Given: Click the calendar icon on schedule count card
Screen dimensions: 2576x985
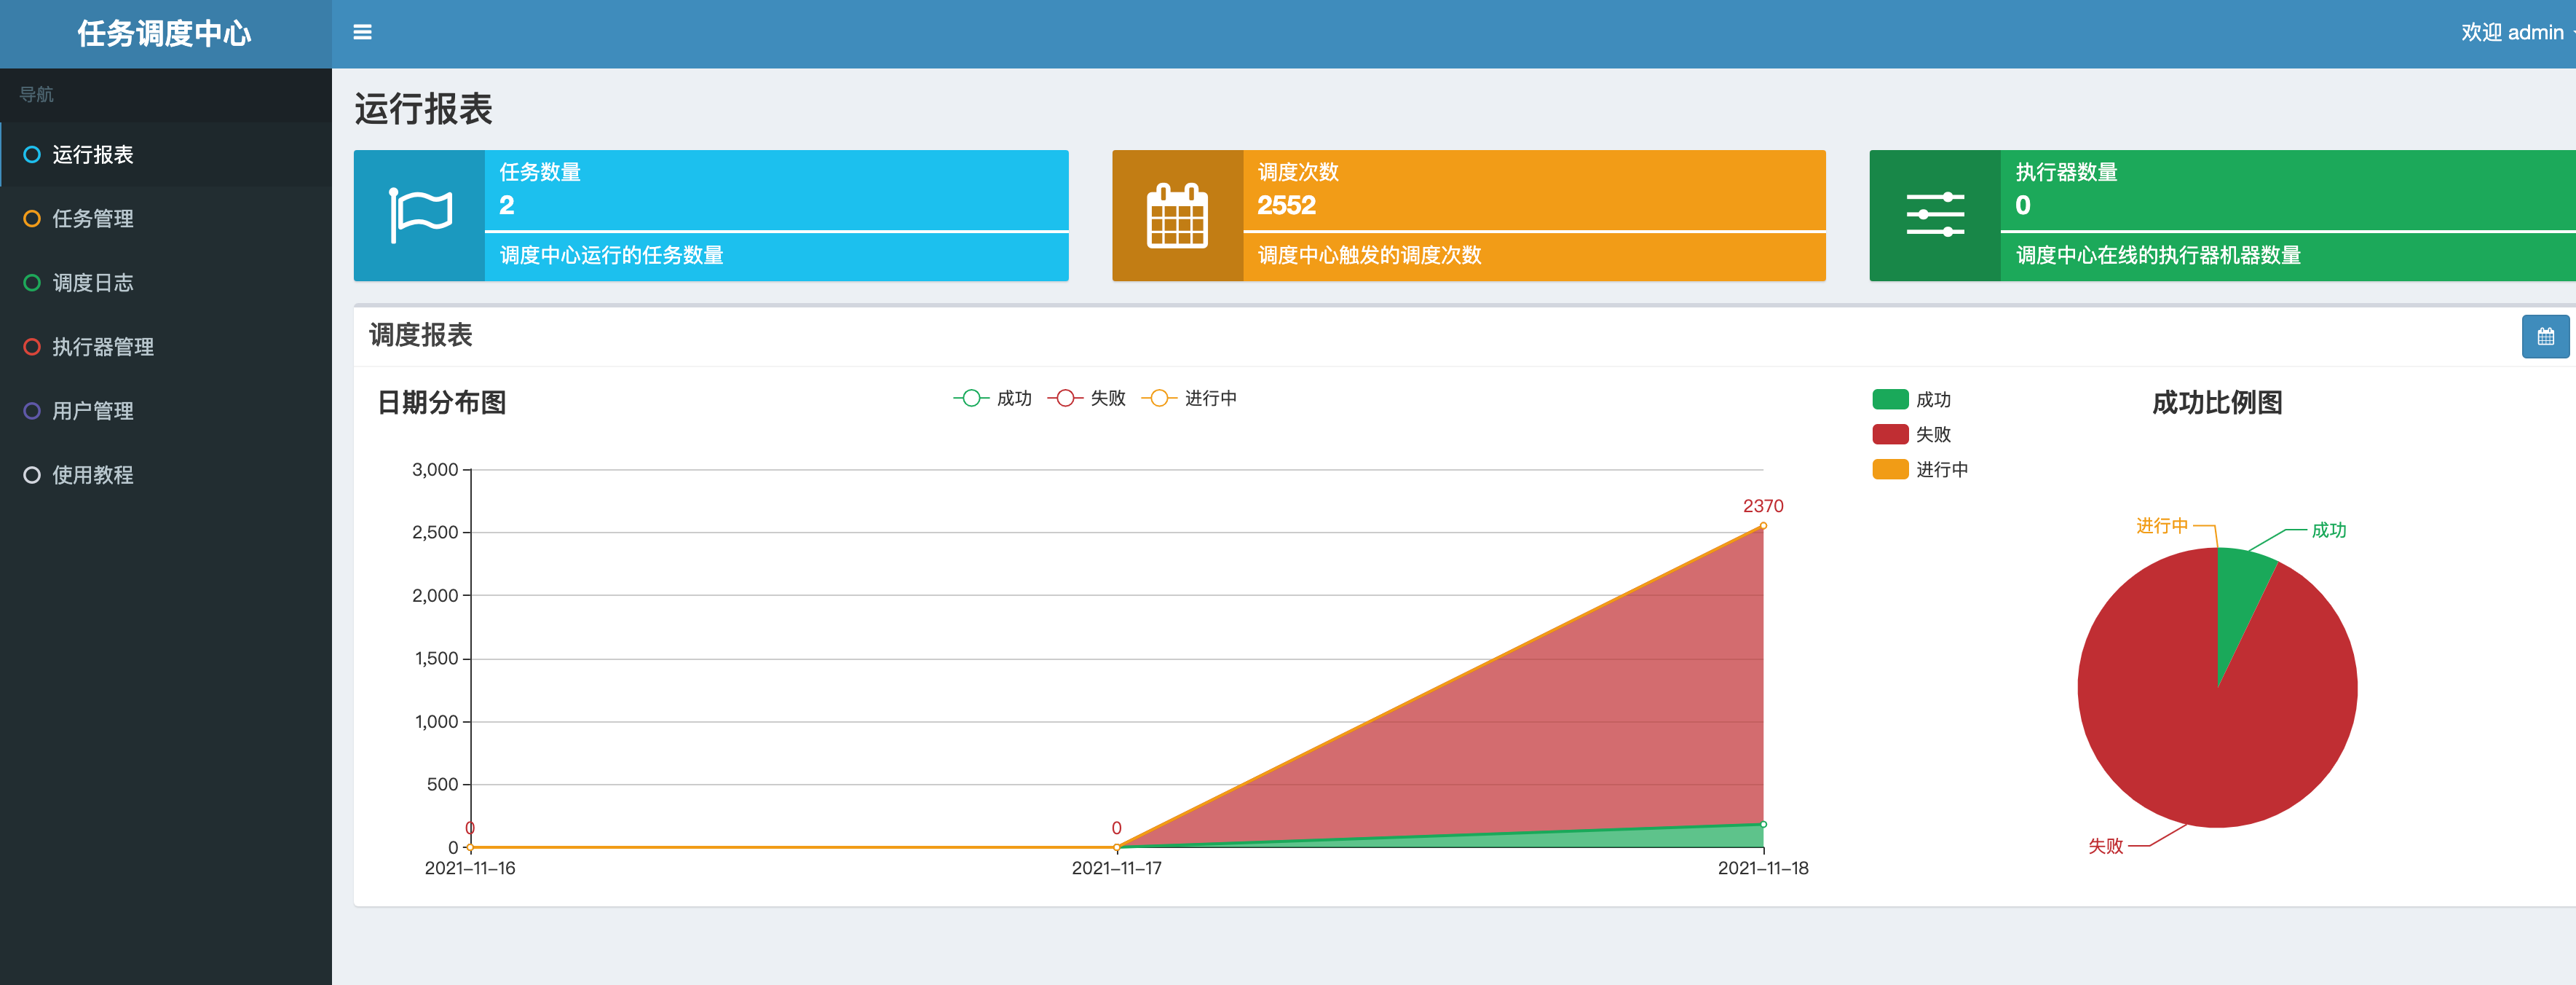Looking at the screenshot, I should click(1177, 215).
